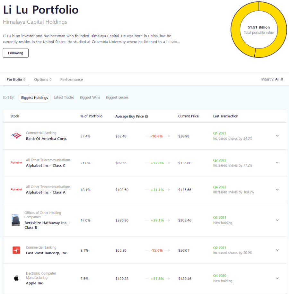The image size is (289, 294).
Task: Switch to the Portfolio tab
Action: (x=16, y=80)
